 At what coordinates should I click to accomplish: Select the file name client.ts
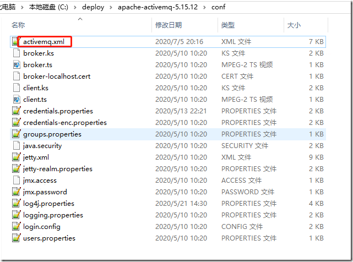click(x=35, y=100)
